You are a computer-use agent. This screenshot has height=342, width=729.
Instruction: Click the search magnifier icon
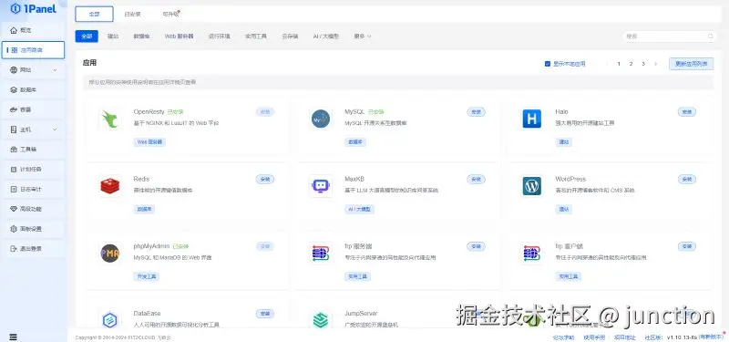[711, 36]
